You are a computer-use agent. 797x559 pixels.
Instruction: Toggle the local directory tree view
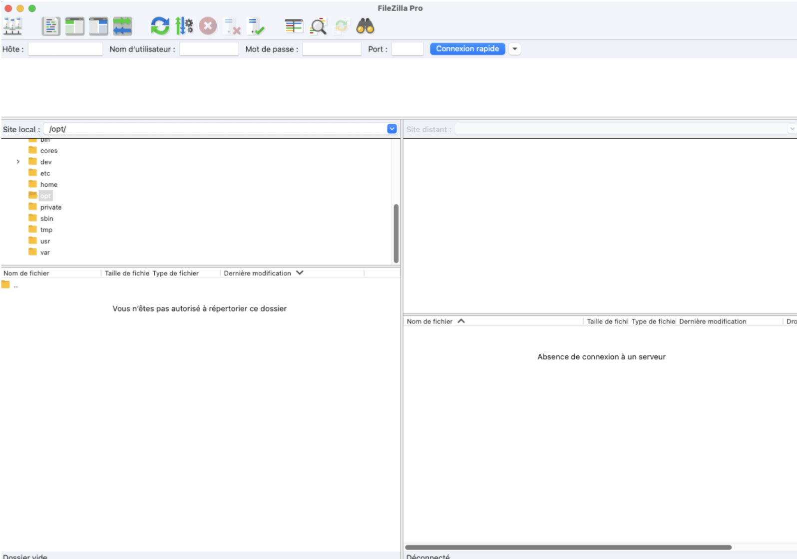pyautogui.click(x=75, y=26)
